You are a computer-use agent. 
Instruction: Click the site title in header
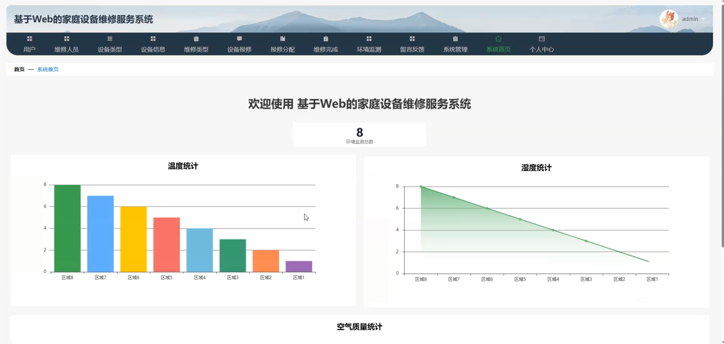pyautogui.click(x=83, y=19)
